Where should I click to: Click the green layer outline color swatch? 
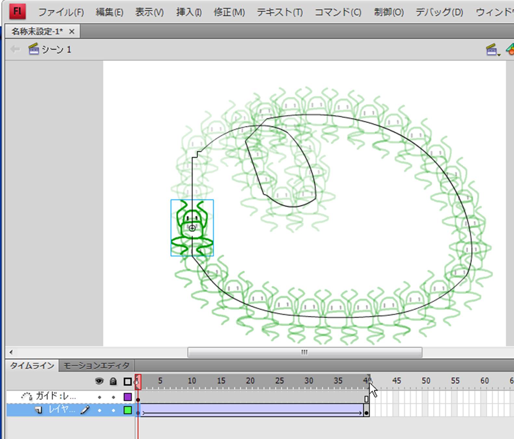pos(128,410)
